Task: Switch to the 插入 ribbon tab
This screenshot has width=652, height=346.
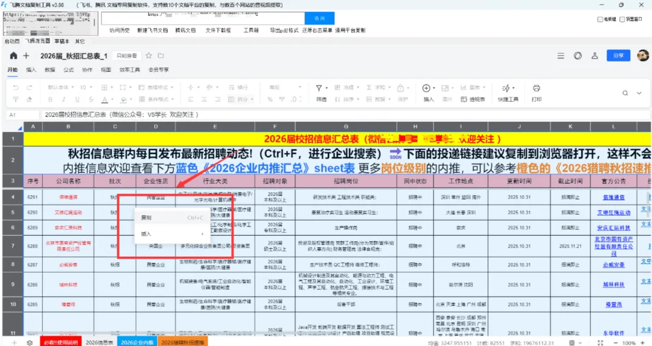Action: (x=31, y=70)
